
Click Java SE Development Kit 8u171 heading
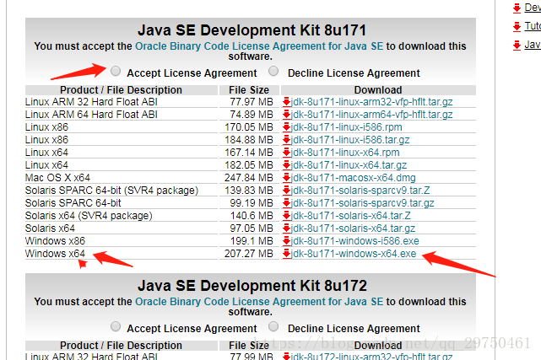tap(252, 30)
